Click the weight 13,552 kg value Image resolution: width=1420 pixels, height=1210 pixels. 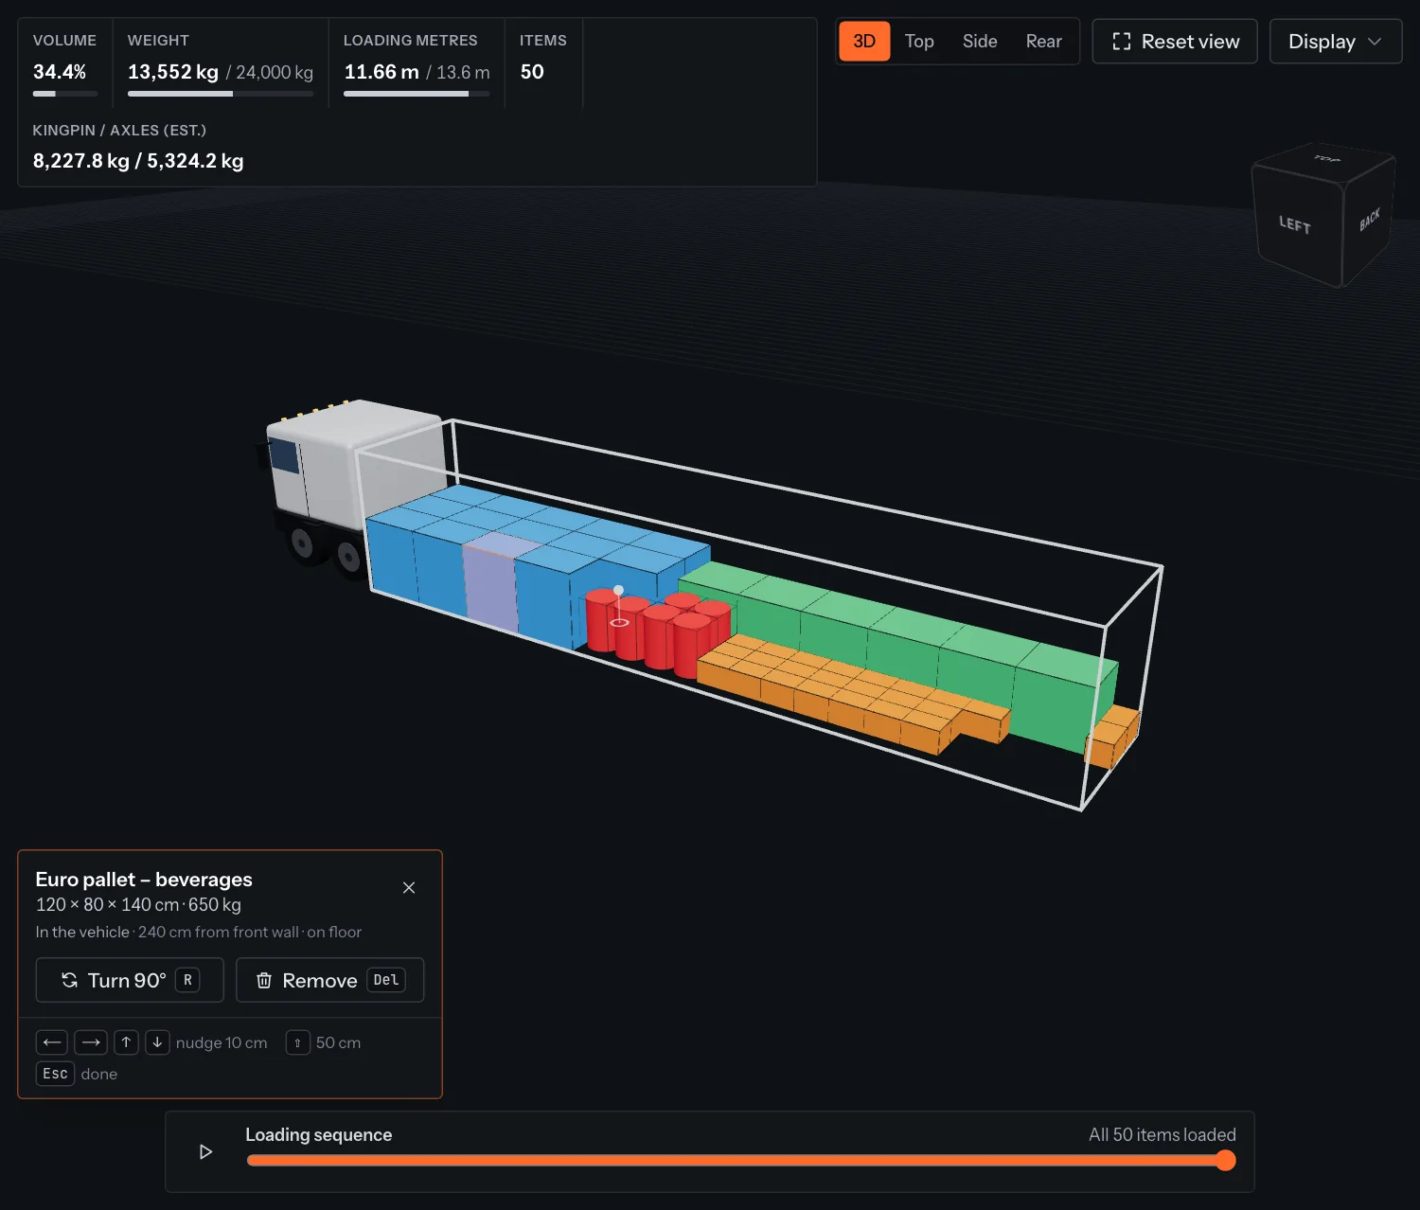pos(173,72)
